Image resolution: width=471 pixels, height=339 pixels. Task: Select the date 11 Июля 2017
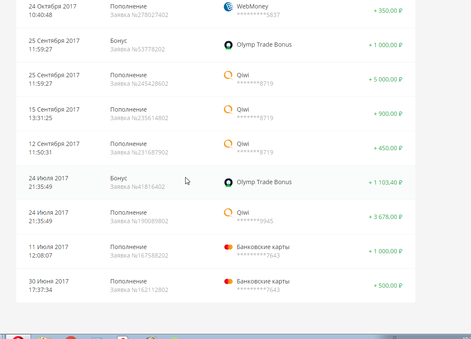click(48, 247)
